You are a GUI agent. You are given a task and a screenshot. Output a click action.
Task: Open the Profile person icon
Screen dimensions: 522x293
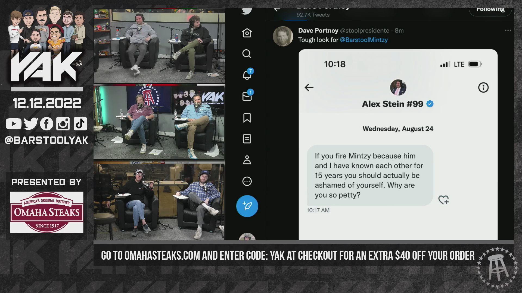(x=247, y=160)
